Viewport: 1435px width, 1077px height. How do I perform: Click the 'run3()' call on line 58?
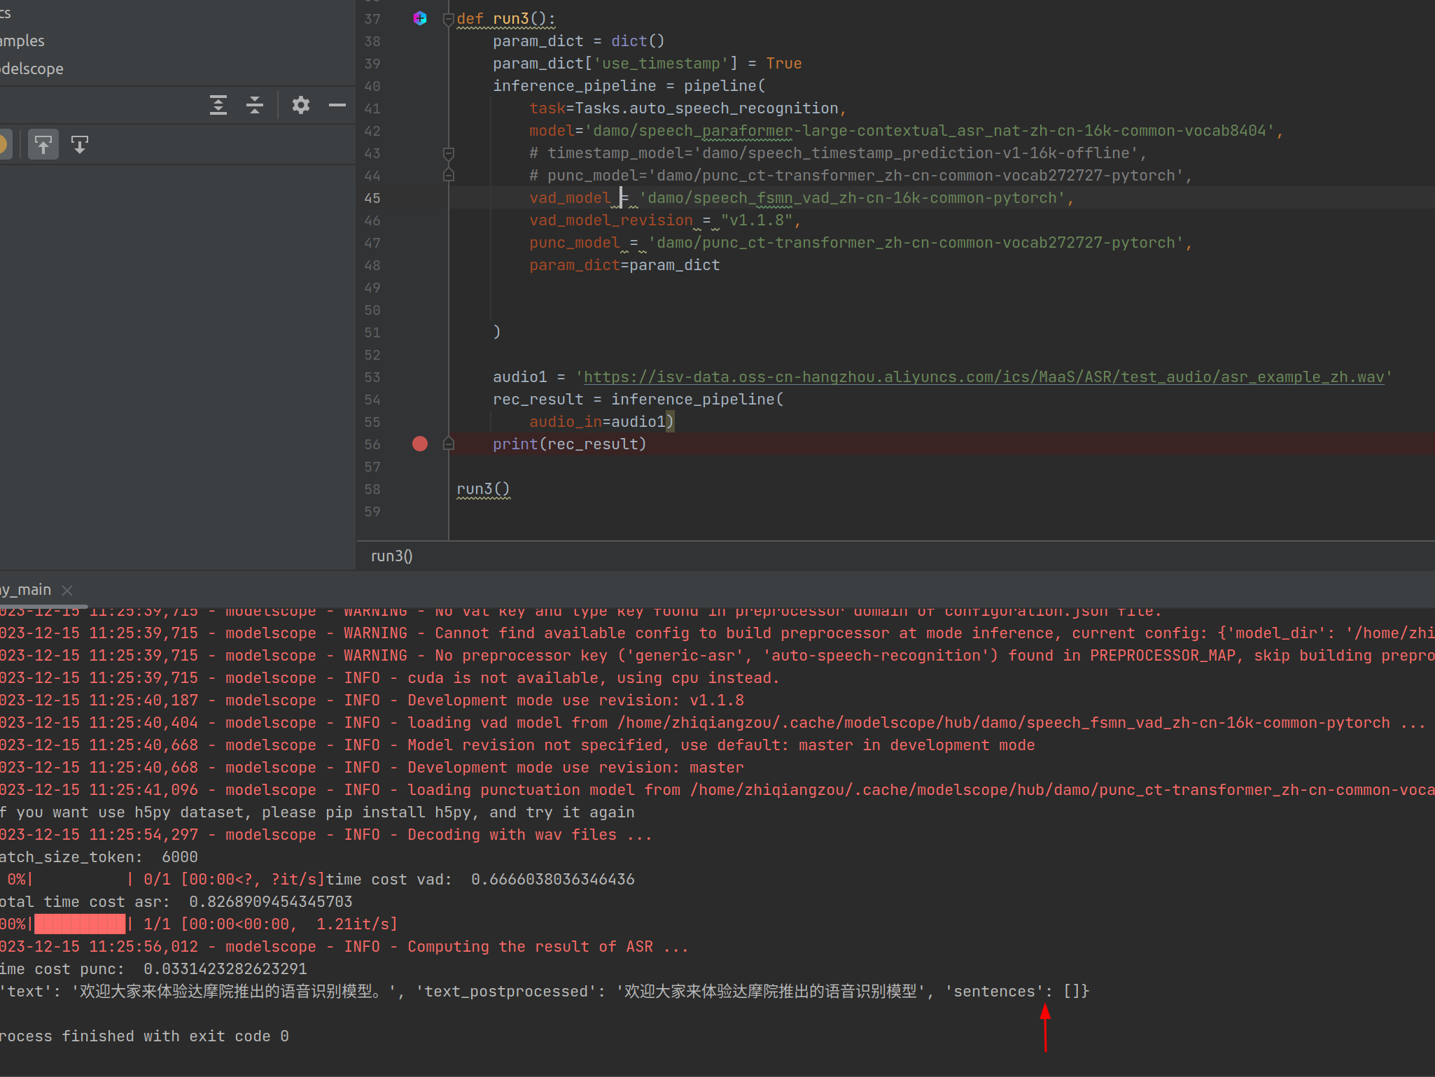click(484, 489)
